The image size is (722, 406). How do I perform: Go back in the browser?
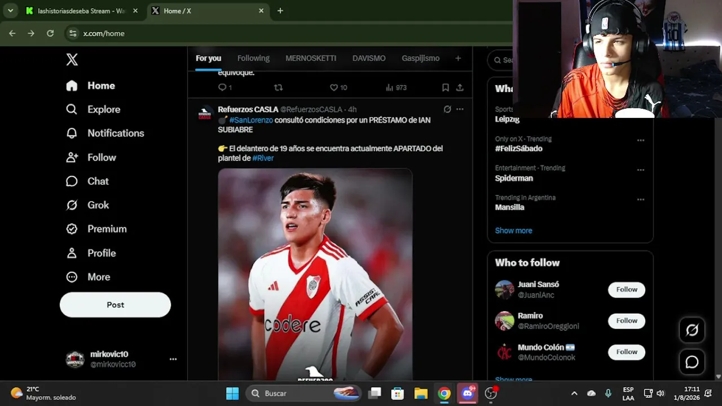click(12, 33)
